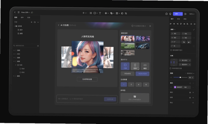This screenshot has height=124, width=208.
Task: Click the boolean operation icon
Action: pyautogui.click(x=112, y=13)
